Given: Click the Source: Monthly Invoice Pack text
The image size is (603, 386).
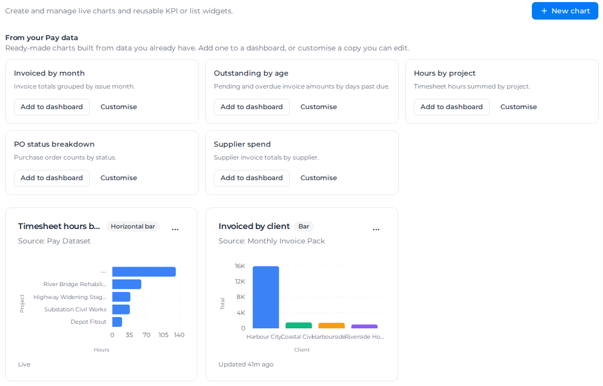Looking at the screenshot, I should click(272, 241).
